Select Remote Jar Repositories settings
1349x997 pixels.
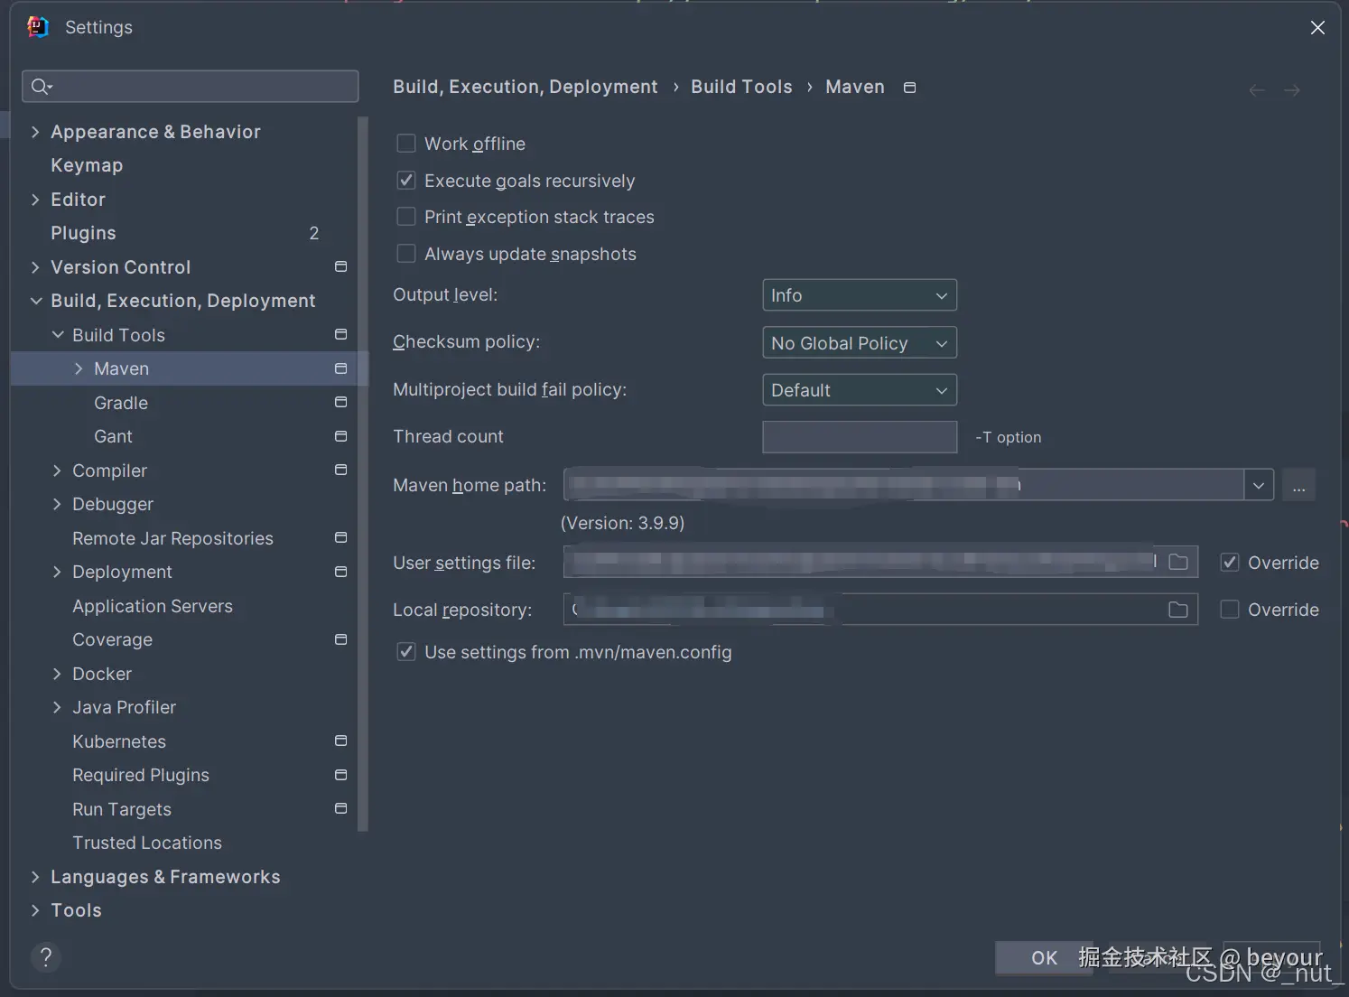point(172,538)
